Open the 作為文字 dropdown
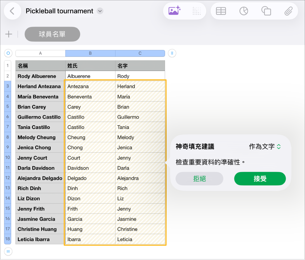Viewport: 305px width, 260px height. [x=265, y=146]
